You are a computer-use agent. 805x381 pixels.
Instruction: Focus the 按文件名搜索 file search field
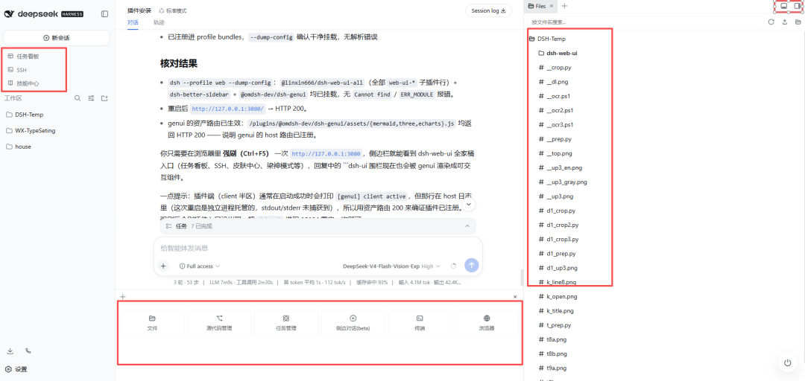pos(645,22)
